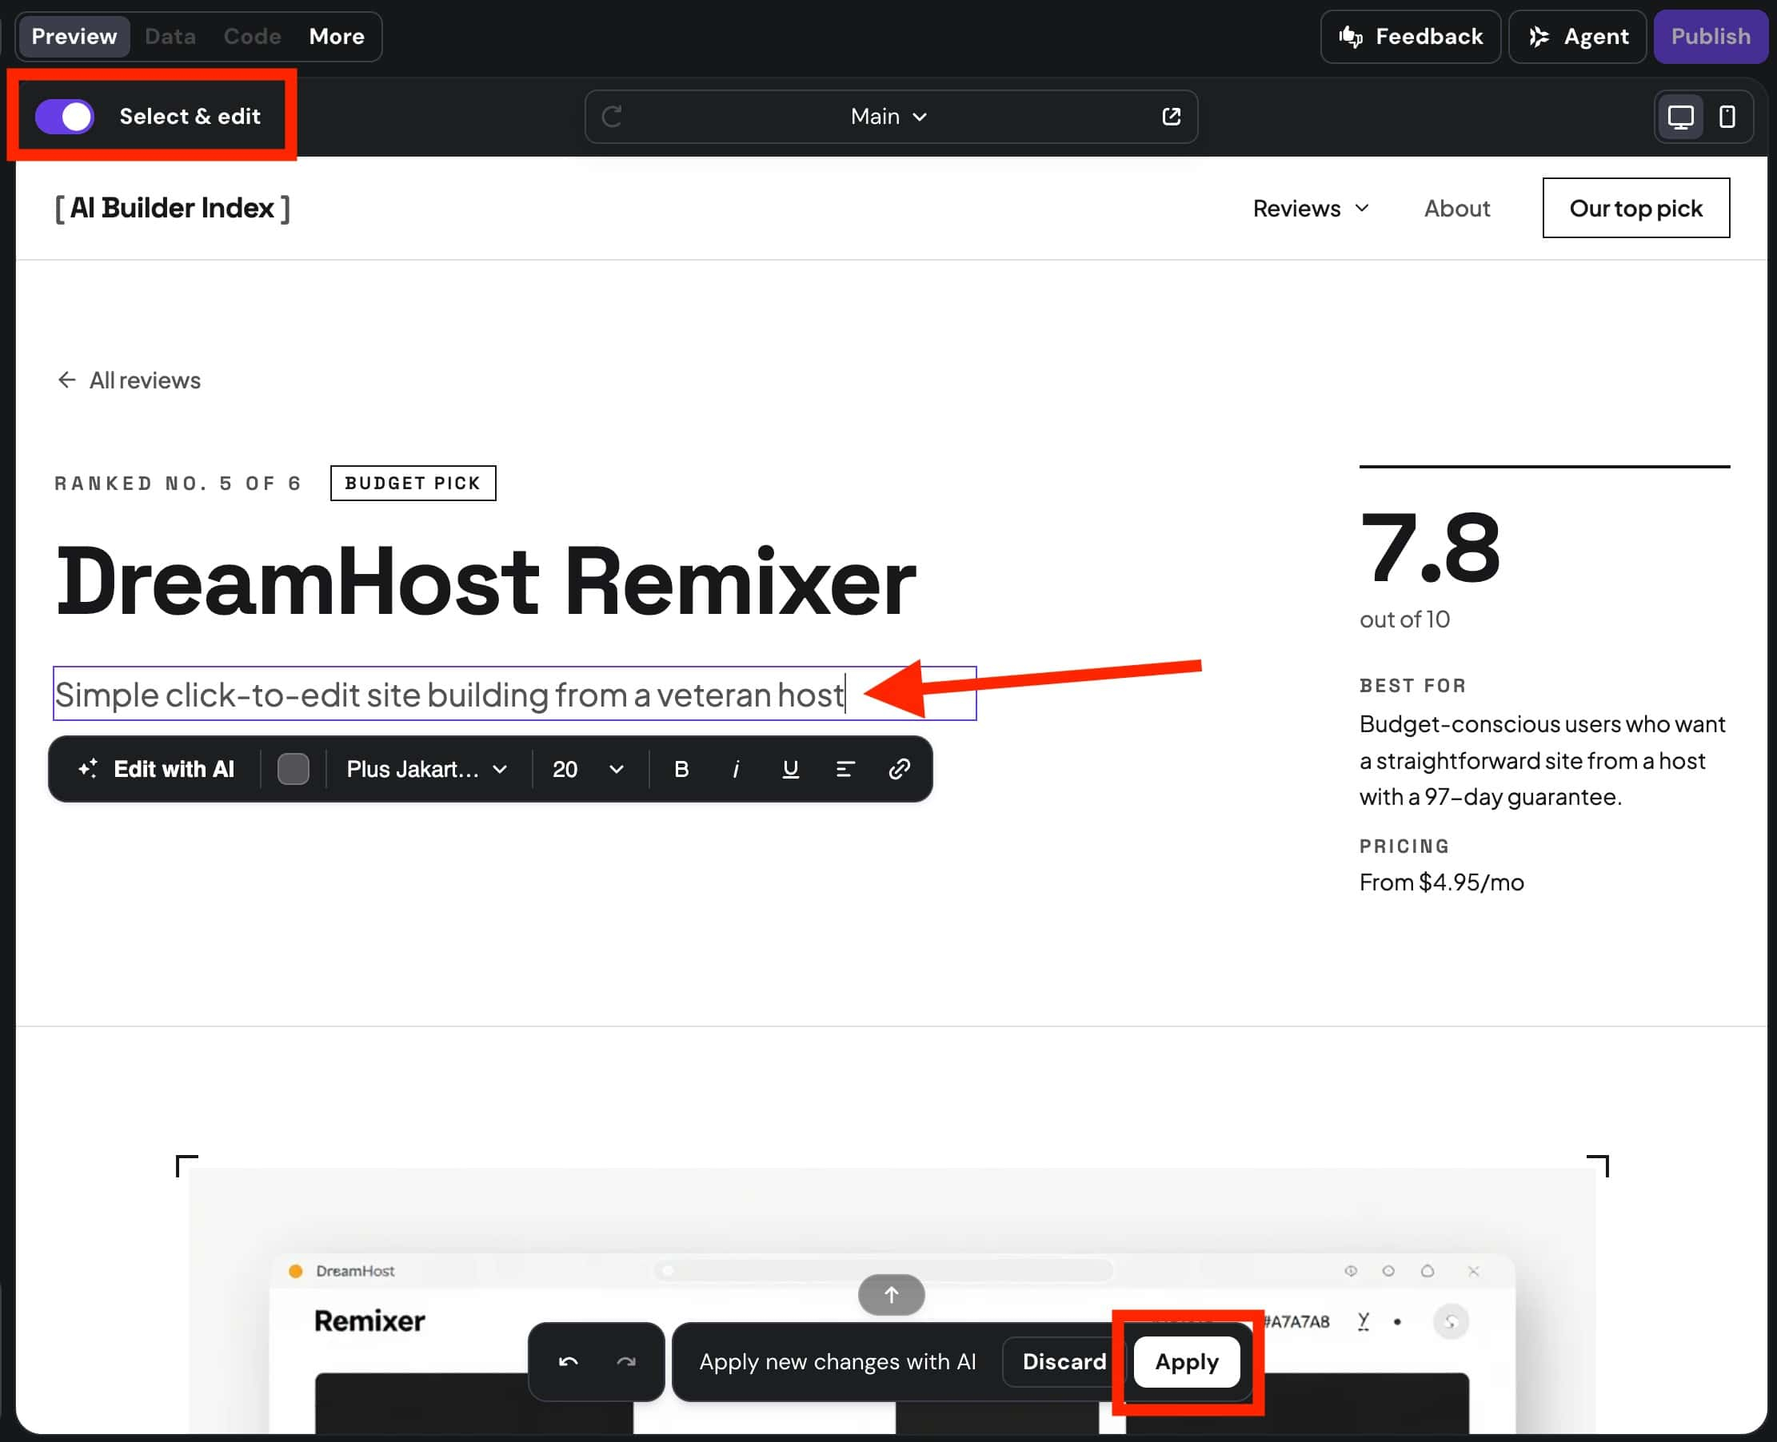Click the undo arrow
1777x1442 pixels.
click(569, 1361)
